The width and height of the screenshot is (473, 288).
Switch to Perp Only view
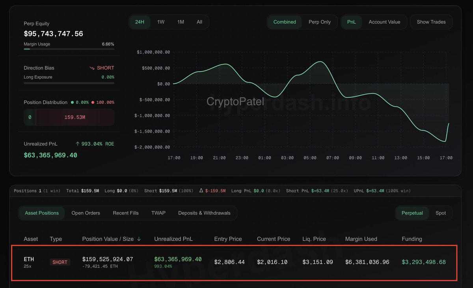(x=320, y=22)
